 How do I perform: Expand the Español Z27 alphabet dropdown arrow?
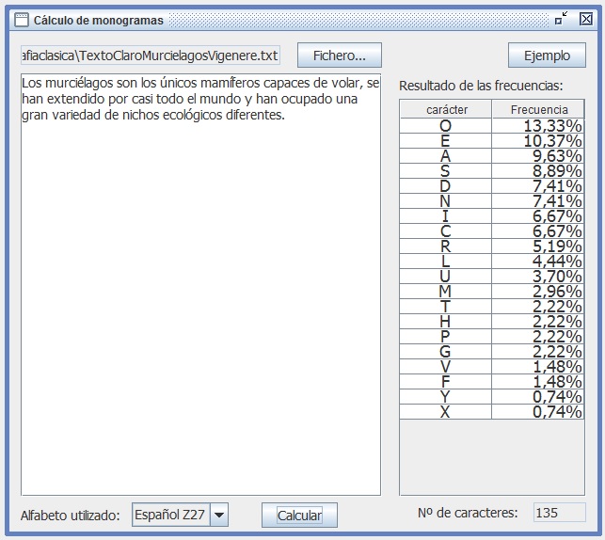pos(219,515)
